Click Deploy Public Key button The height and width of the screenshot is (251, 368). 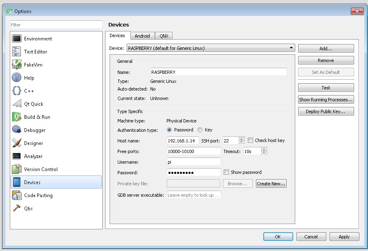(x=326, y=111)
